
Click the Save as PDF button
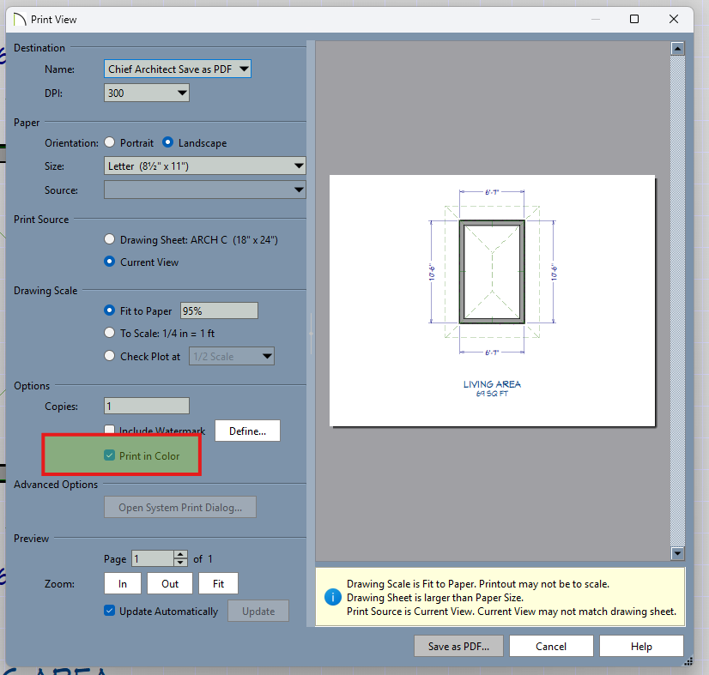pyautogui.click(x=458, y=647)
